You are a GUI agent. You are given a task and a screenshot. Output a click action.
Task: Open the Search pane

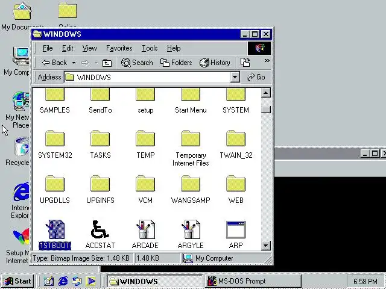(137, 63)
